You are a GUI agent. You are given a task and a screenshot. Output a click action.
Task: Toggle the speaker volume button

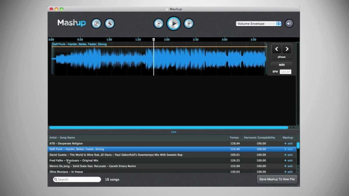[x=289, y=24]
